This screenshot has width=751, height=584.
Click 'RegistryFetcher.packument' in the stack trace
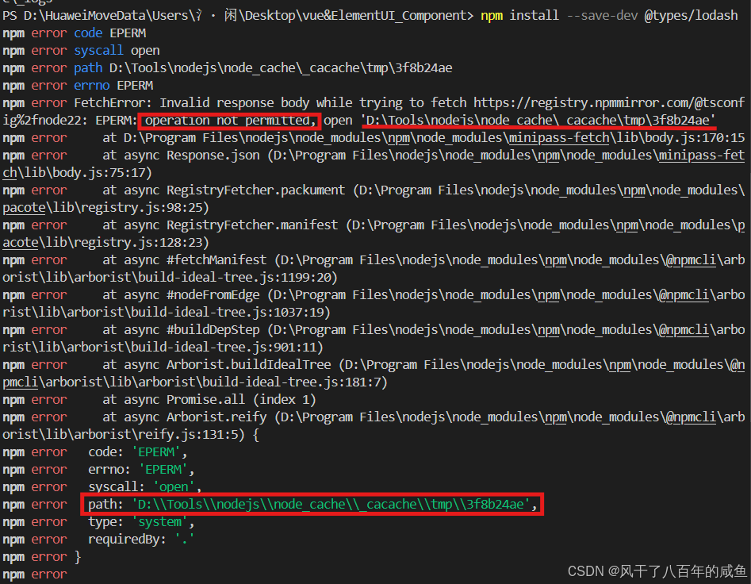(256, 190)
